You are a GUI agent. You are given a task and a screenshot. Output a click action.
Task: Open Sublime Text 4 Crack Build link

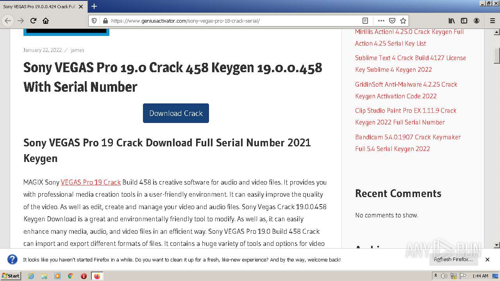pyautogui.click(x=411, y=64)
